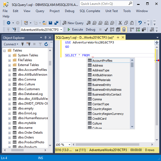Expand the dbo.AccountProfiles table node
The height and width of the screenshot is (161, 161).
point(9,70)
